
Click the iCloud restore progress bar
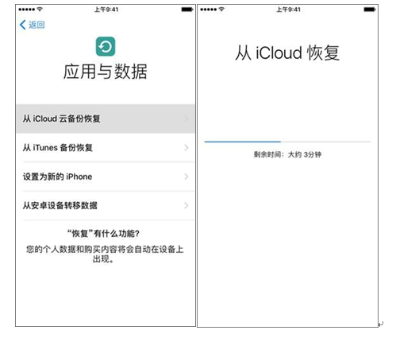click(287, 142)
